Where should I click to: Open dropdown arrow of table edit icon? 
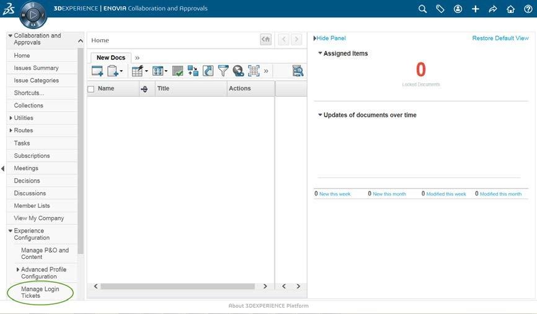(x=146, y=71)
